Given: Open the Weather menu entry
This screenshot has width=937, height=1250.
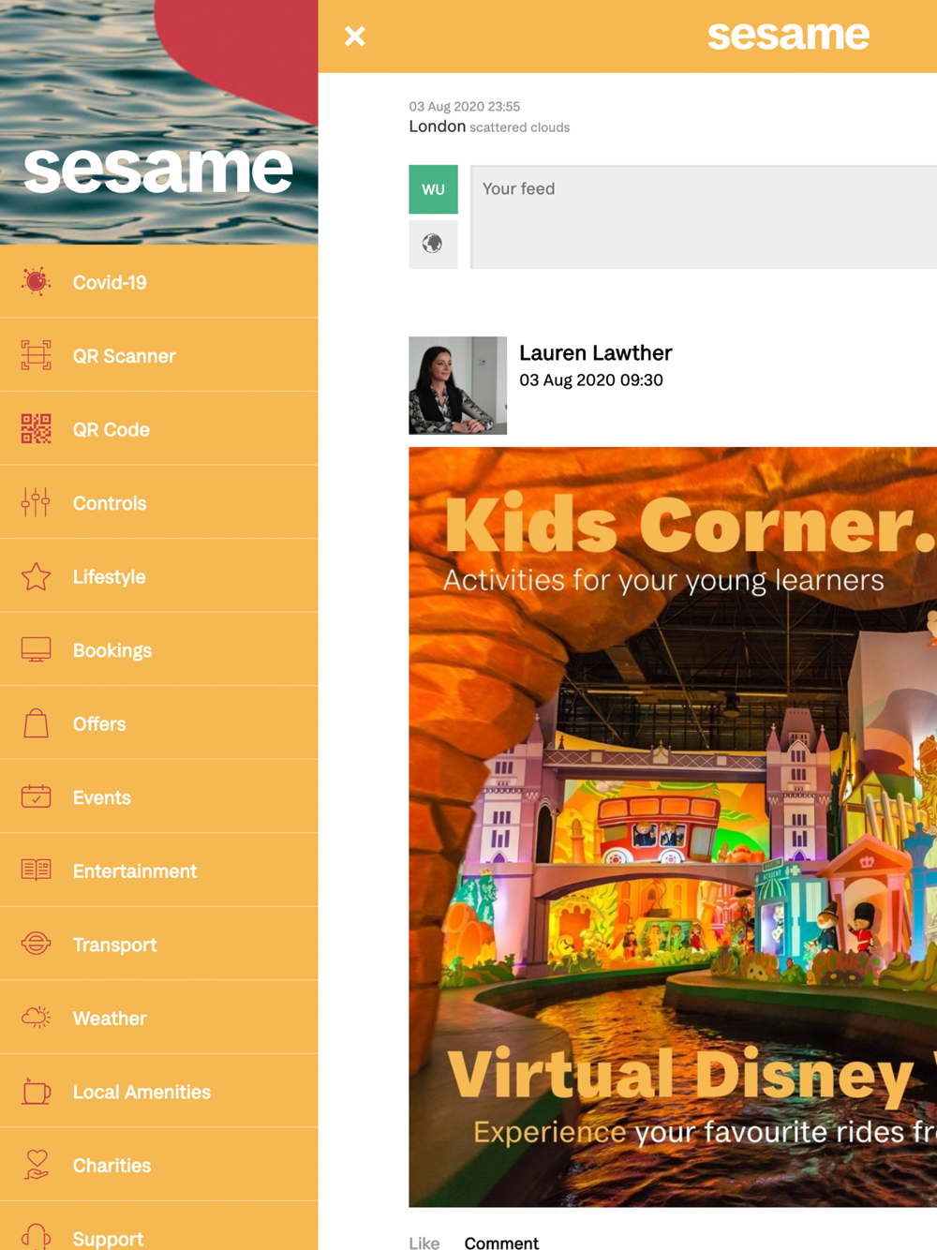Looking at the screenshot, I should point(159,1018).
